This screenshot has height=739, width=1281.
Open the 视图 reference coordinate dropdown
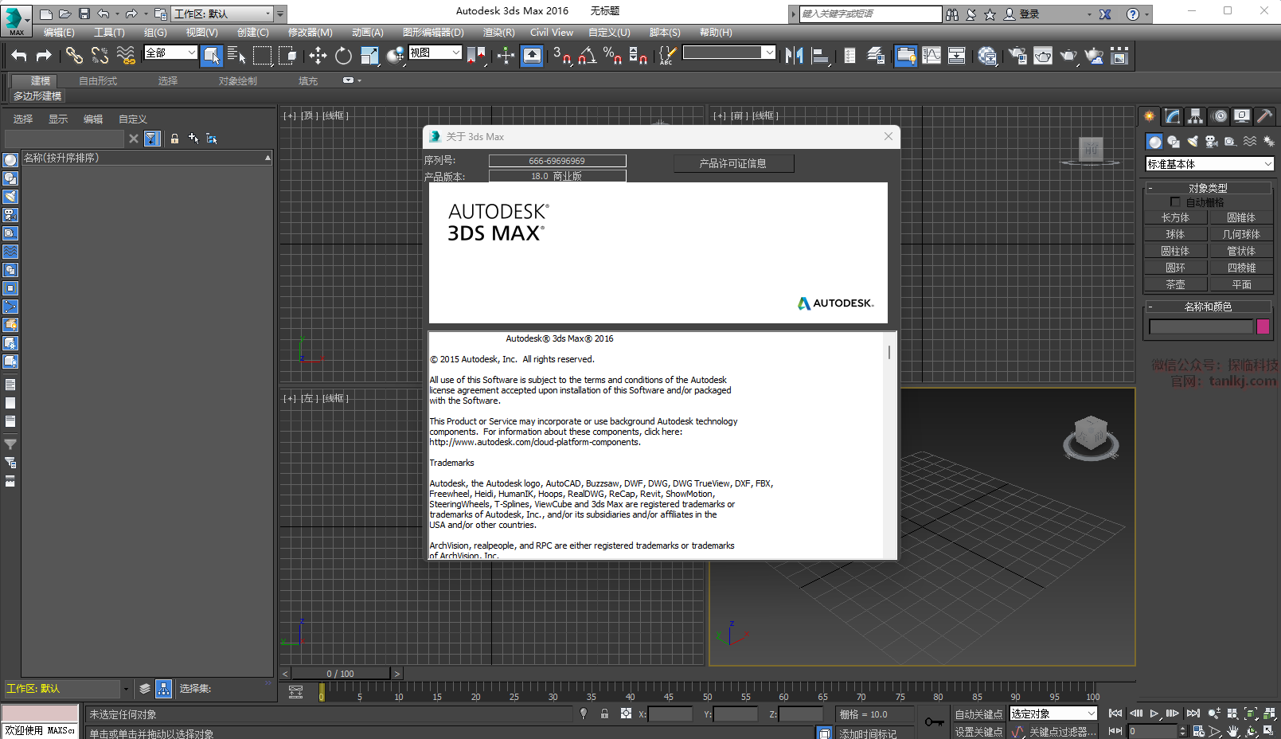[435, 53]
